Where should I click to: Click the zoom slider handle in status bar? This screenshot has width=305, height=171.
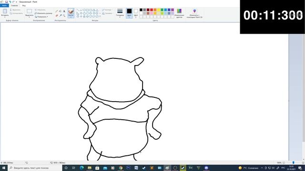(x=294, y=162)
